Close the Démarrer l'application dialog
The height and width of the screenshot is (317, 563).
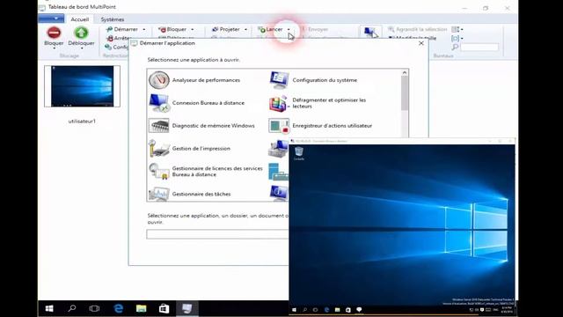(x=421, y=43)
